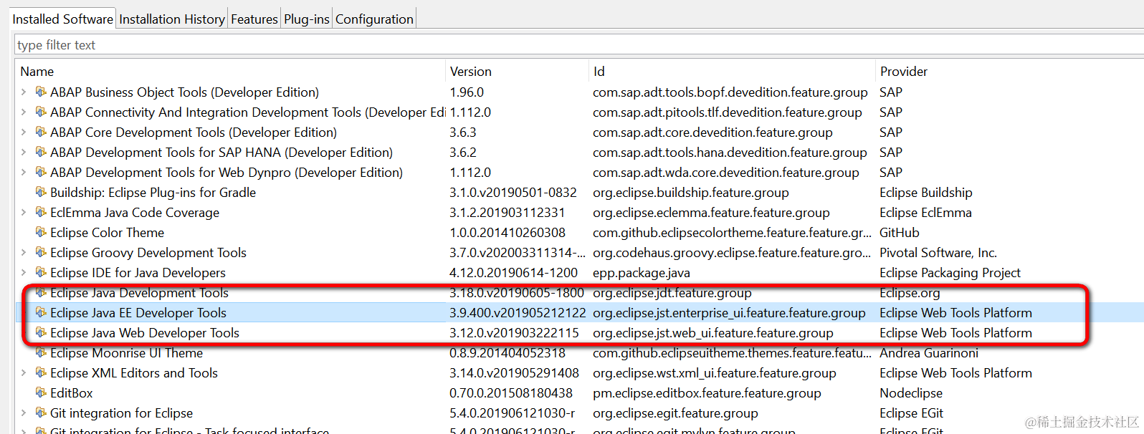Click feature icon of ABAP Tools for Web Dynpro
Screen dimensions: 1144x434
(x=41, y=172)
